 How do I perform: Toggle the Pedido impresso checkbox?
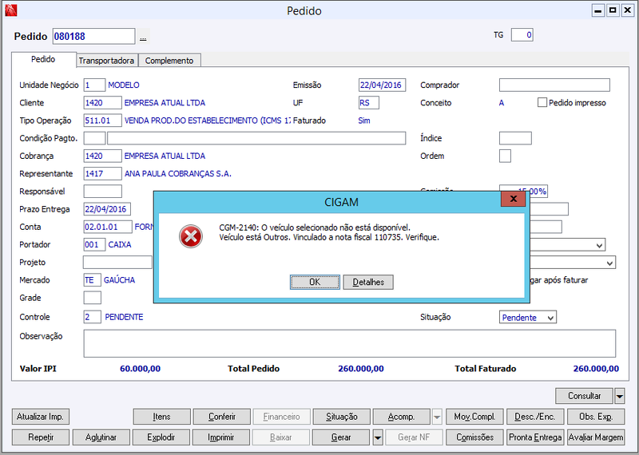tap(542, 103)
